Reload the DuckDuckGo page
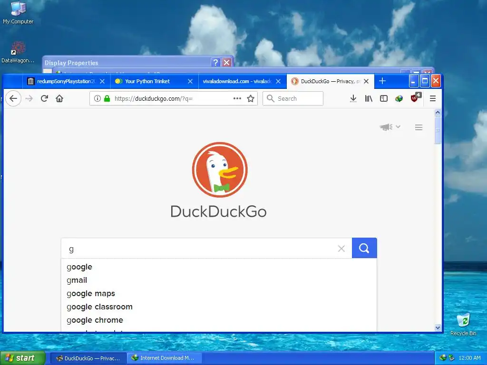Viewport: 487px width, 365px height. (x=44, y=98)
